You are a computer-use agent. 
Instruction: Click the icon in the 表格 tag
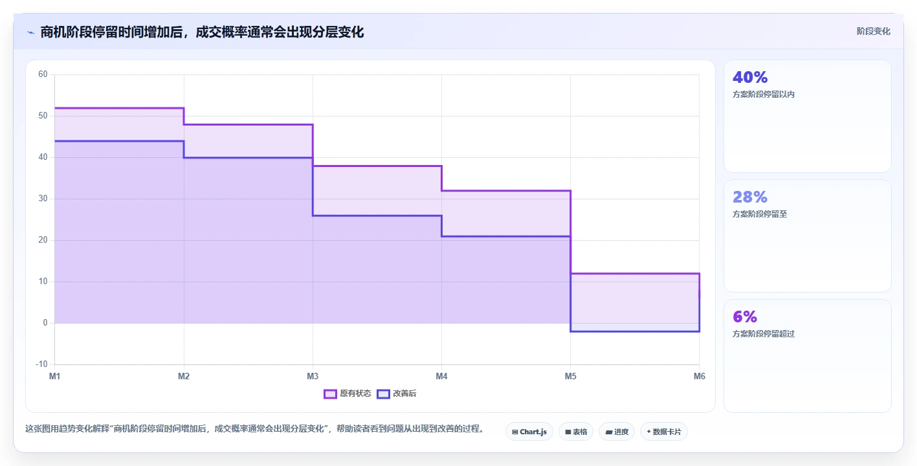click(568, 432)
